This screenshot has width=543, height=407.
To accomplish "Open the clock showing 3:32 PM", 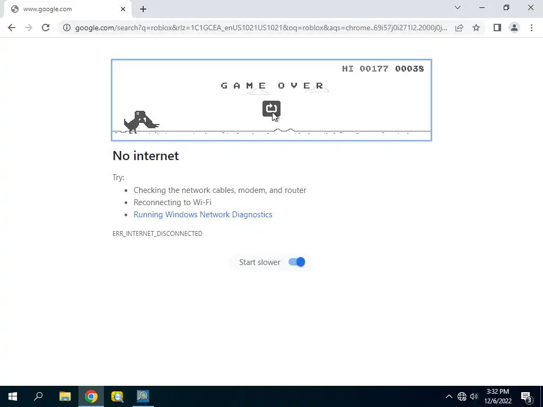I will (498, 396).
